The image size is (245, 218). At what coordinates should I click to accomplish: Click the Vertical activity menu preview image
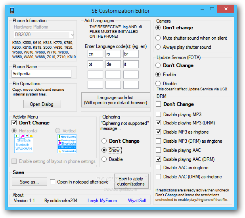(67, 144)
